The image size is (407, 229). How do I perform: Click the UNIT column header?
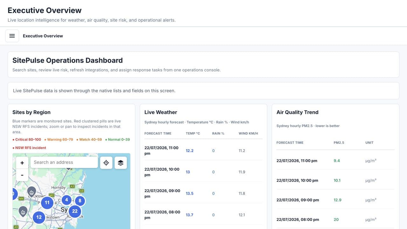point(369,142)
